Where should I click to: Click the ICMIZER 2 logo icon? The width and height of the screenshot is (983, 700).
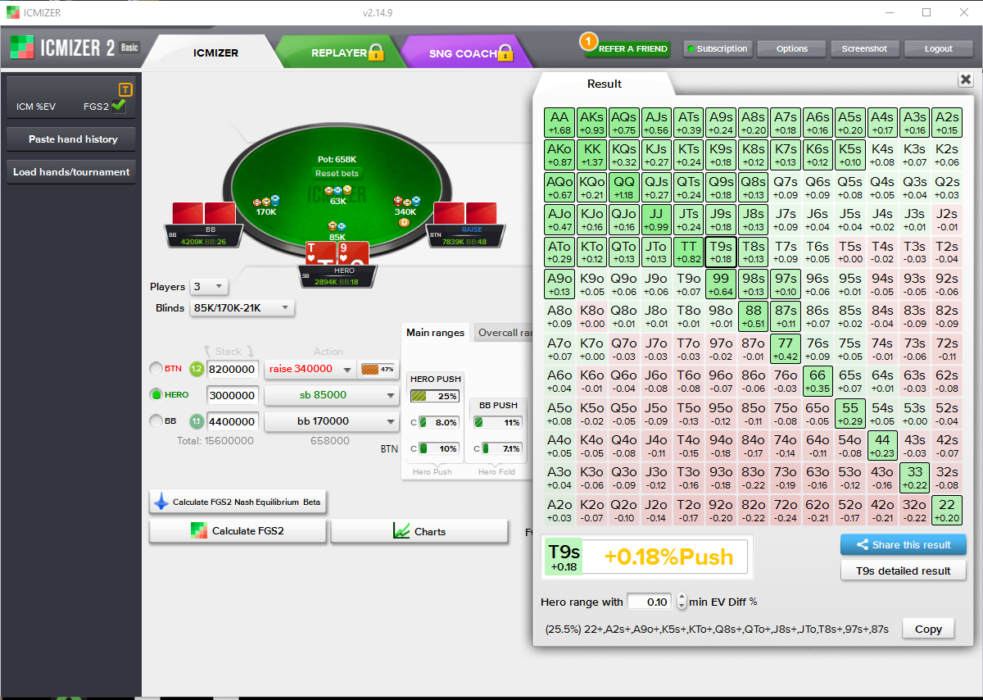[22, 48]
